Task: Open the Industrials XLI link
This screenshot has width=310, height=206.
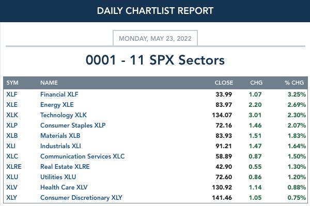Action: (x=60, y=146)
